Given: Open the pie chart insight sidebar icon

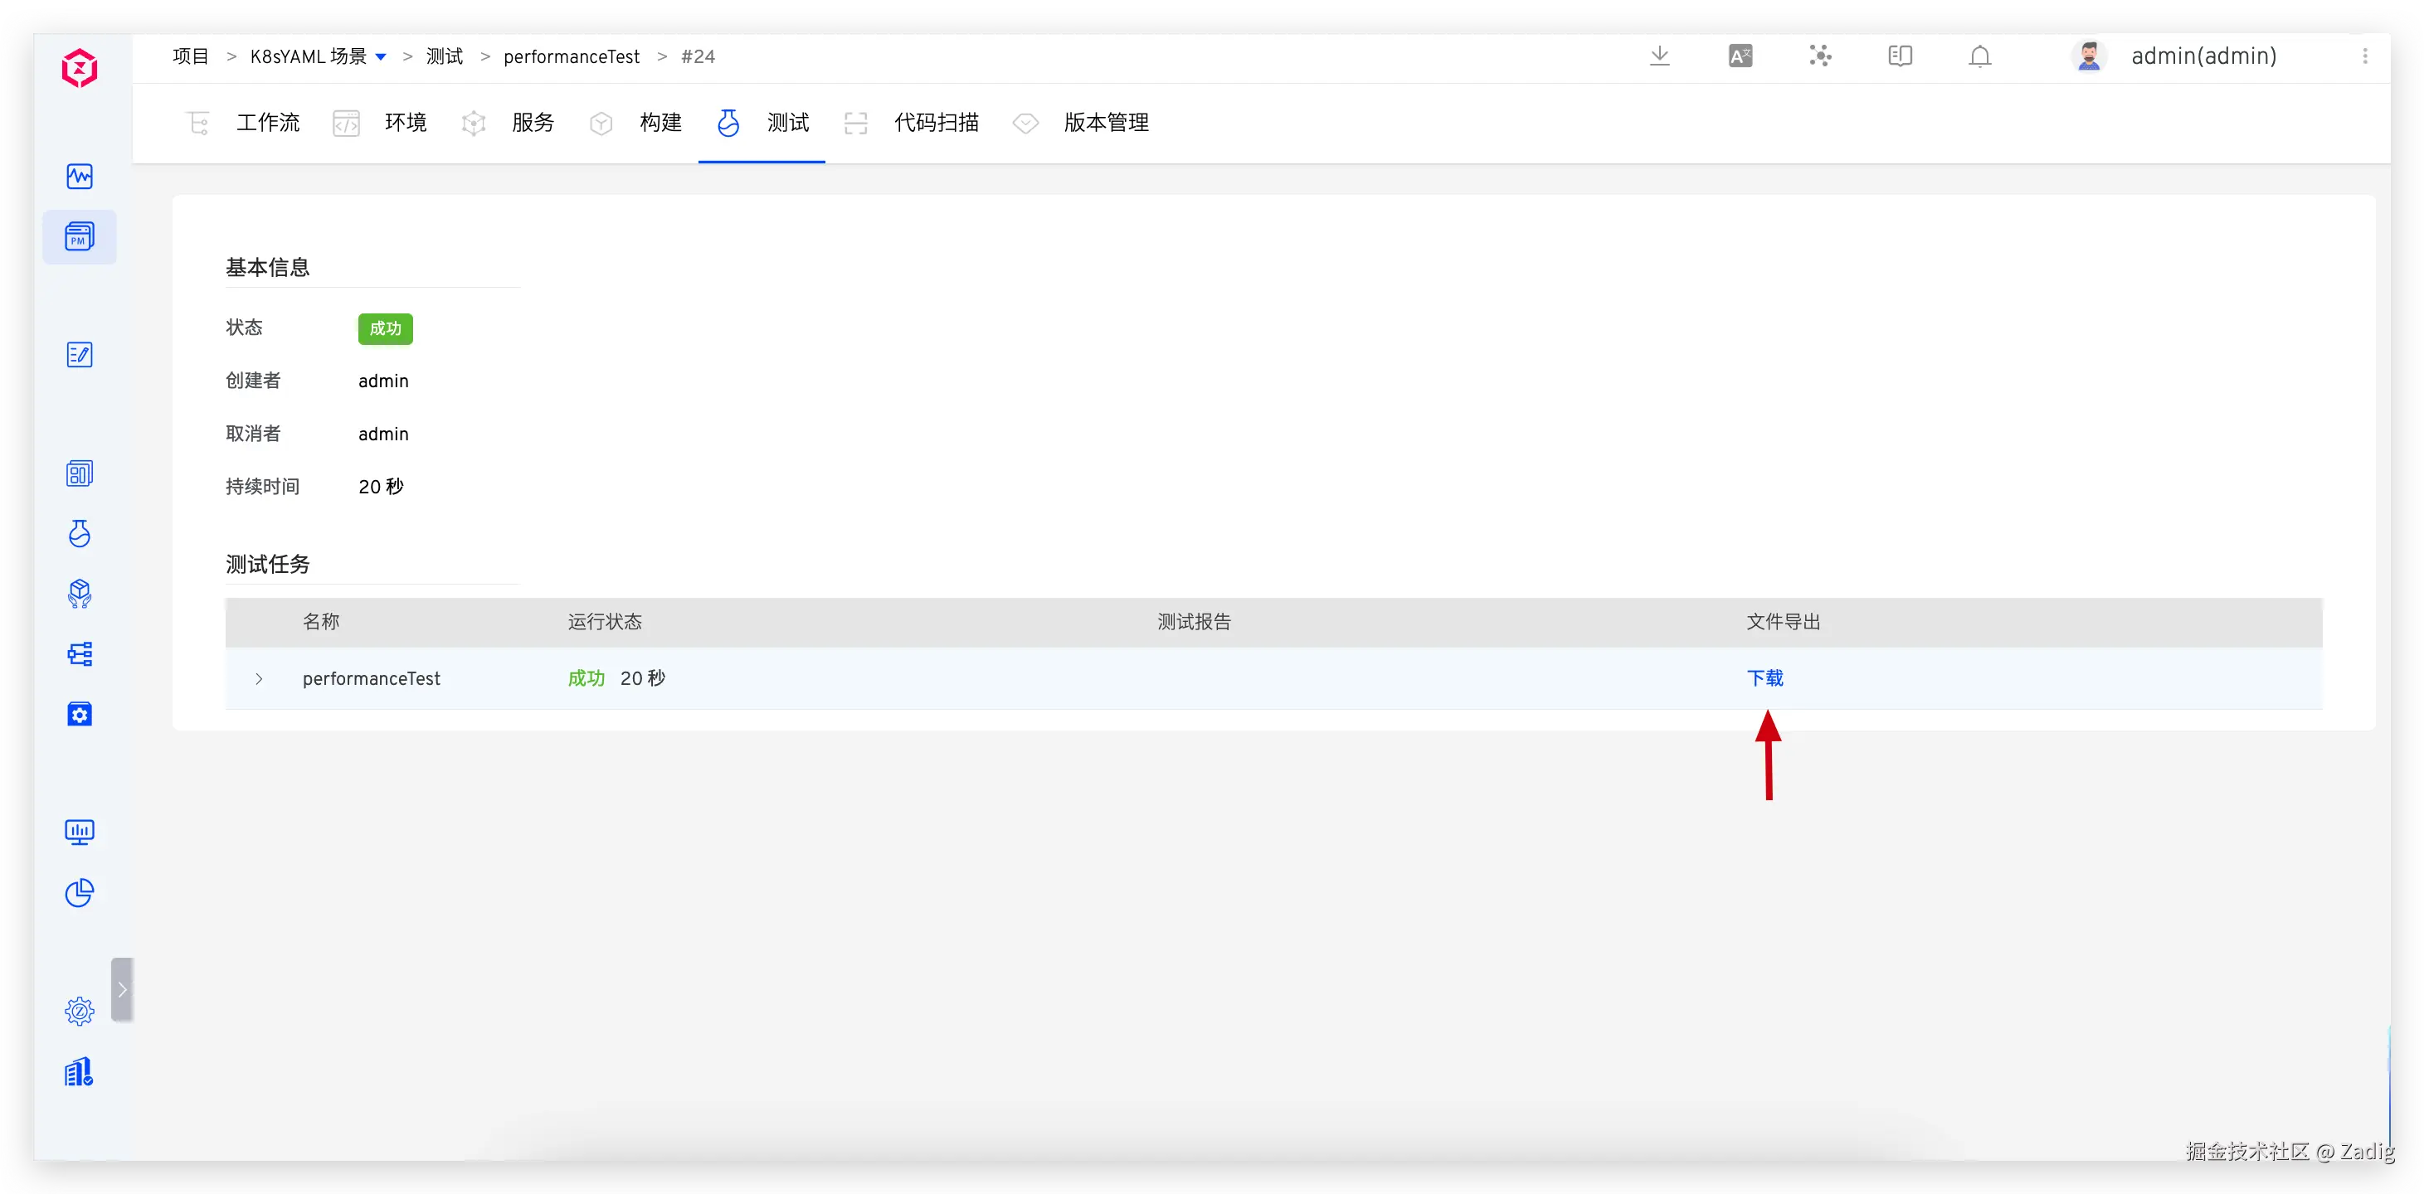Looking at the screenshot, I should point(79,892).
